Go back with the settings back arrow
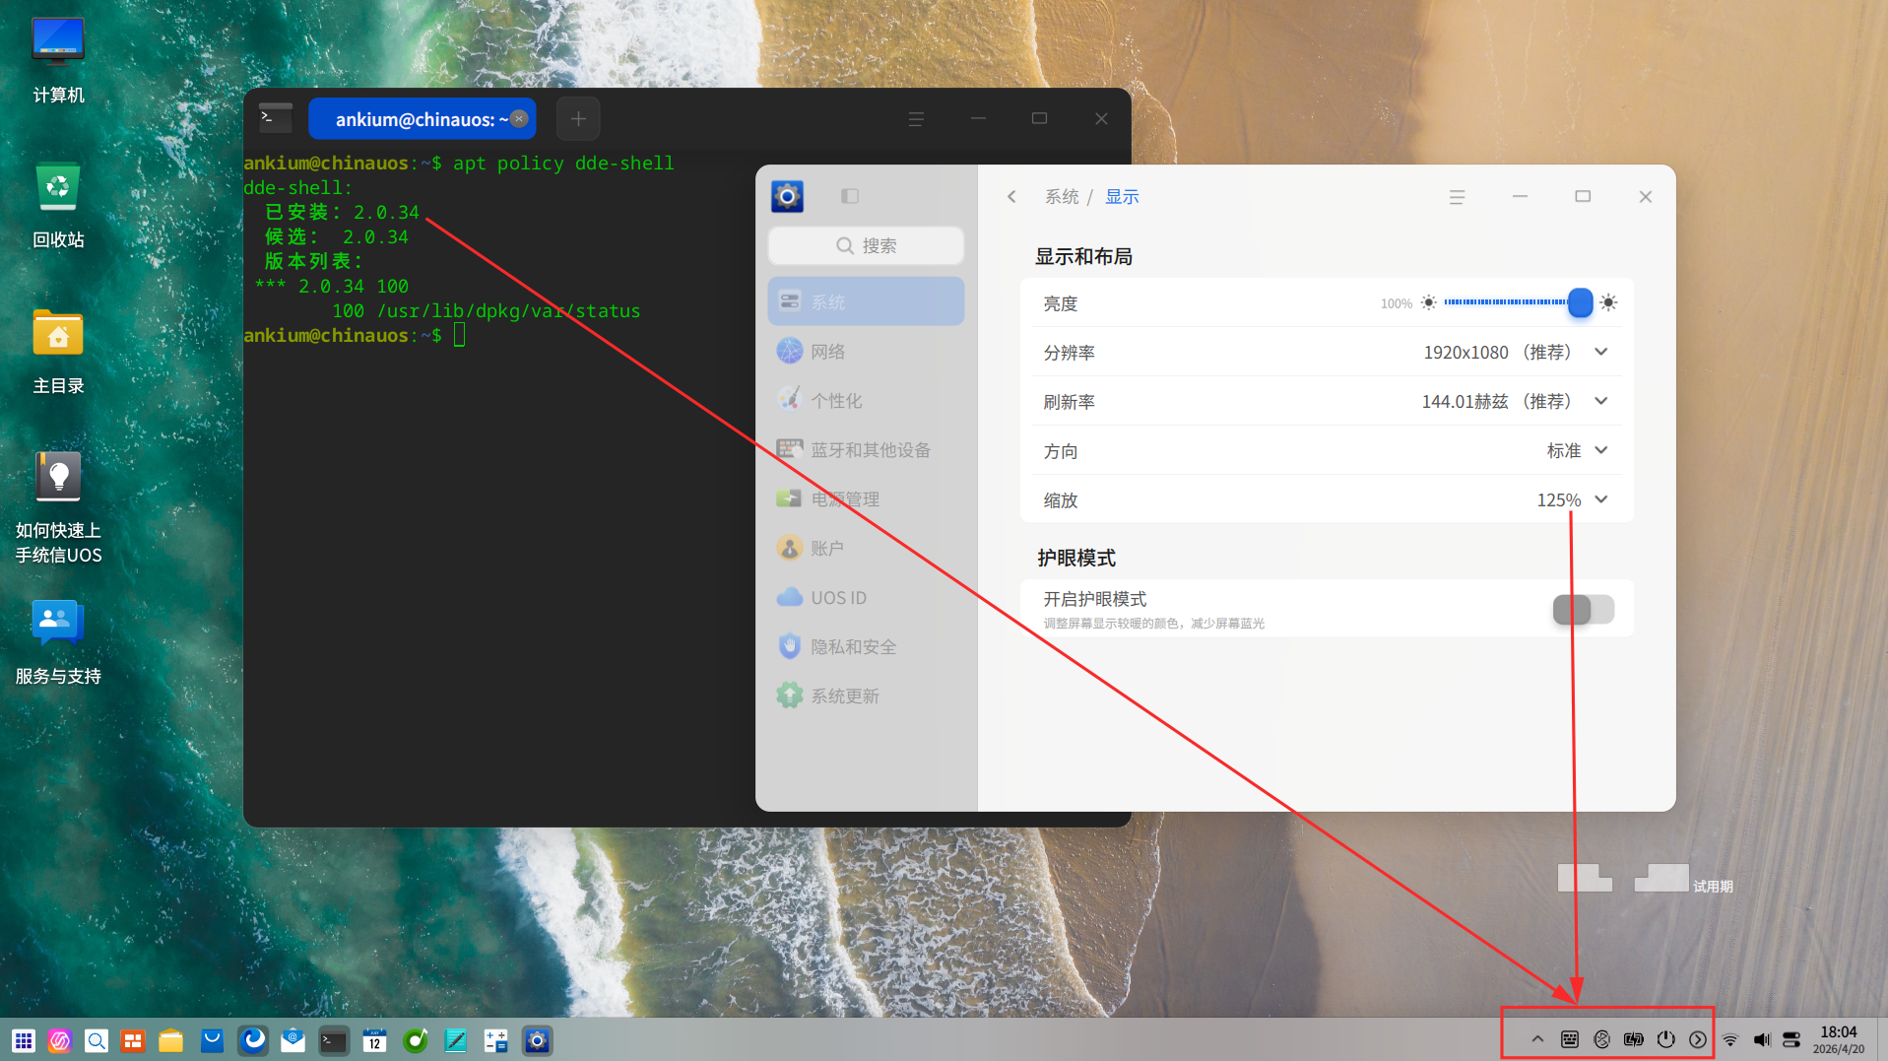The height and width of the screenshot is (1061, 1888). (x=1011, y=196)
